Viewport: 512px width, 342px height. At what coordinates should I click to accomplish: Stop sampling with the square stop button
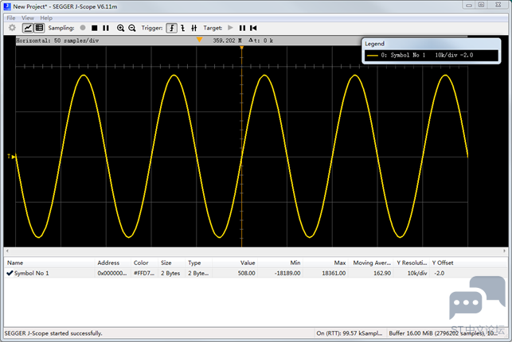tap(95, 28)
